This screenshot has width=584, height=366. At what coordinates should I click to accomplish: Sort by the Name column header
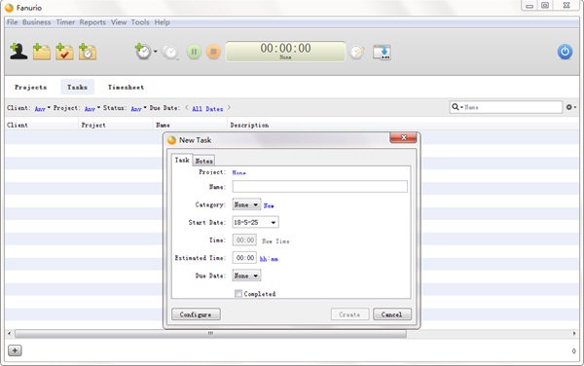(x=191, y=126)
